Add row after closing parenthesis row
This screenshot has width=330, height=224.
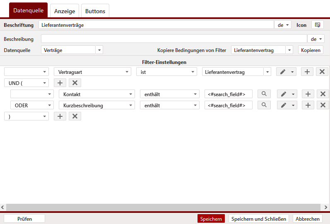(x=60, y=116)
